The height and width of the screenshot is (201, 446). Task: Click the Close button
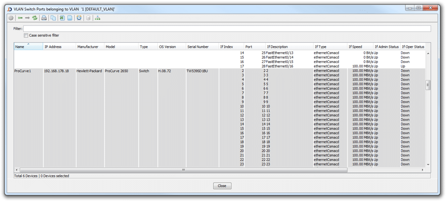point(222,186)
